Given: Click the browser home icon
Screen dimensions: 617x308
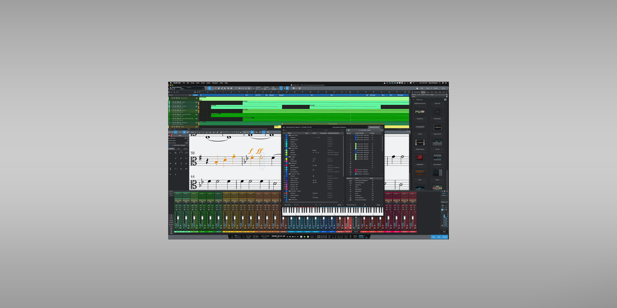Looking at the screenshot, I should 412,92.
